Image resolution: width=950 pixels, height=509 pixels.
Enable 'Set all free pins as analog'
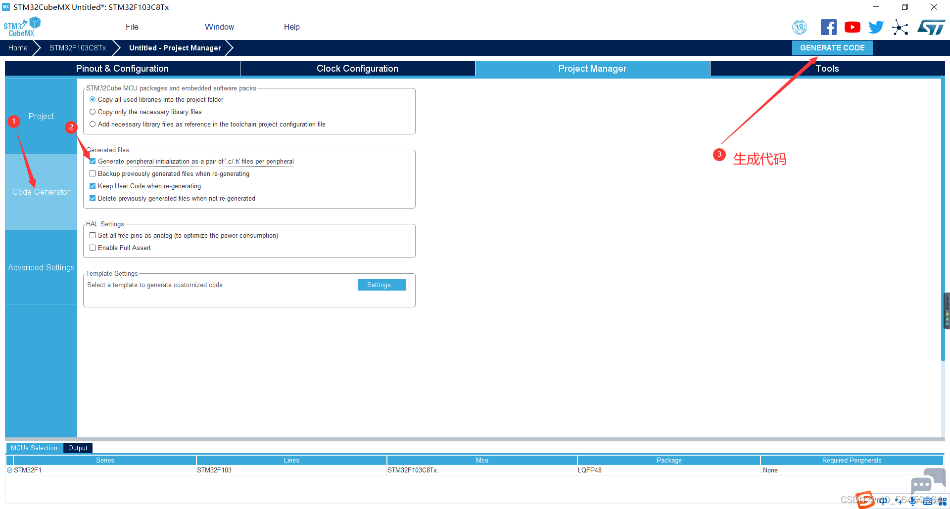[x=93, y=236]
